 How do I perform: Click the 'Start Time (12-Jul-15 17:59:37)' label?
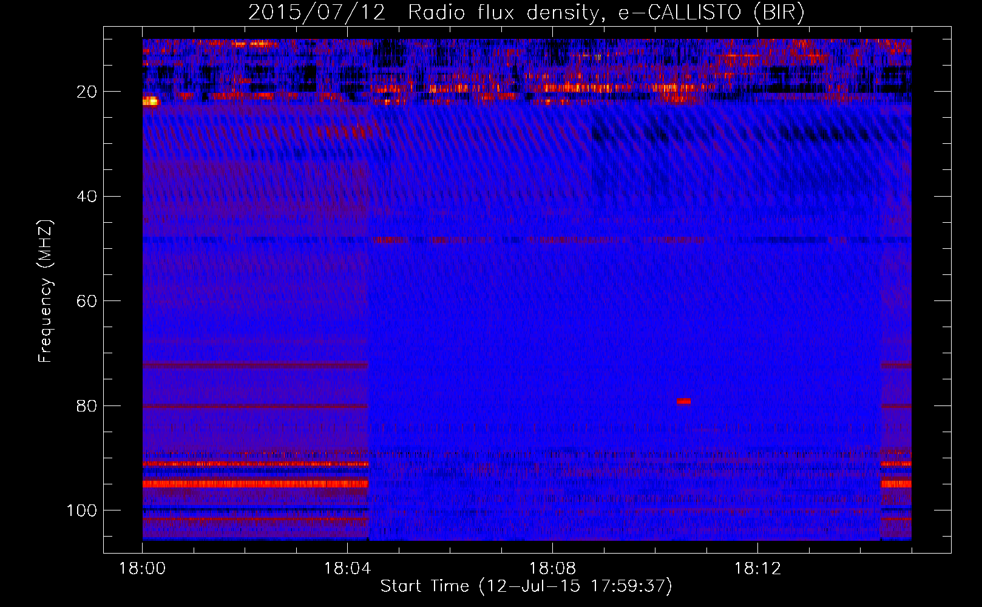pos(526,586)
